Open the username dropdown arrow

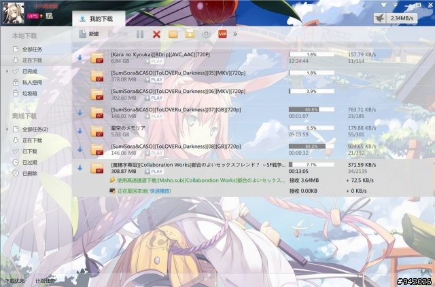[29, 6]
